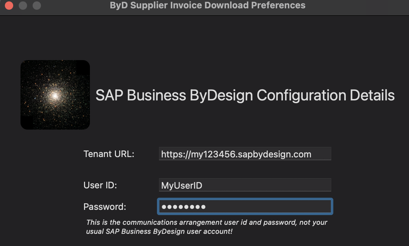Screen dimensions: 409x246
Task: Click the yellow minimize window button
Action: click(23, 6)
